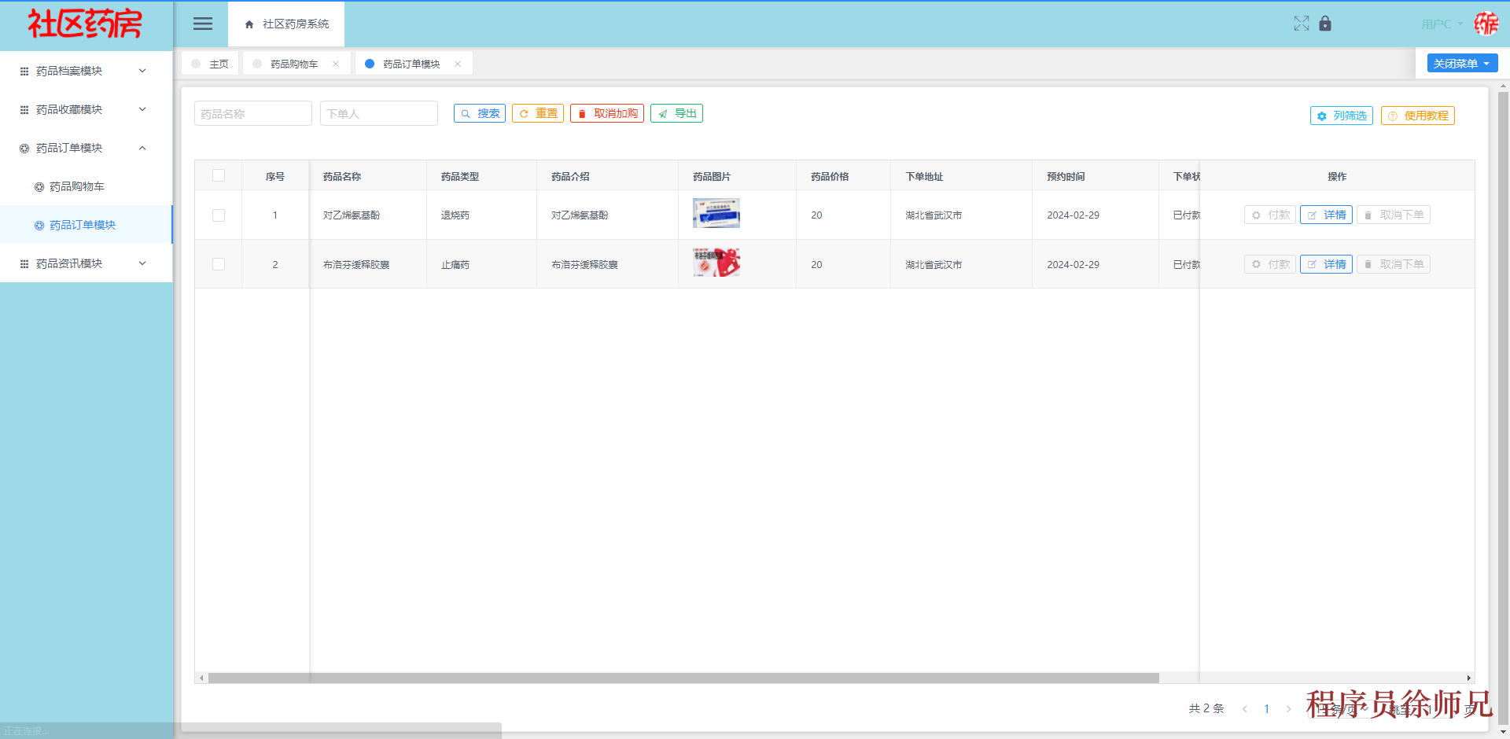The image size is (1510, 739).
Task: Click the paper-plane export icon on 导出
Action: (x=663, y=113)
